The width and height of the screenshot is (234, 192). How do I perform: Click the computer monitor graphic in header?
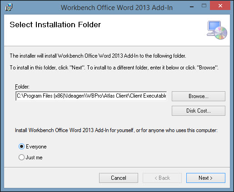213,28
